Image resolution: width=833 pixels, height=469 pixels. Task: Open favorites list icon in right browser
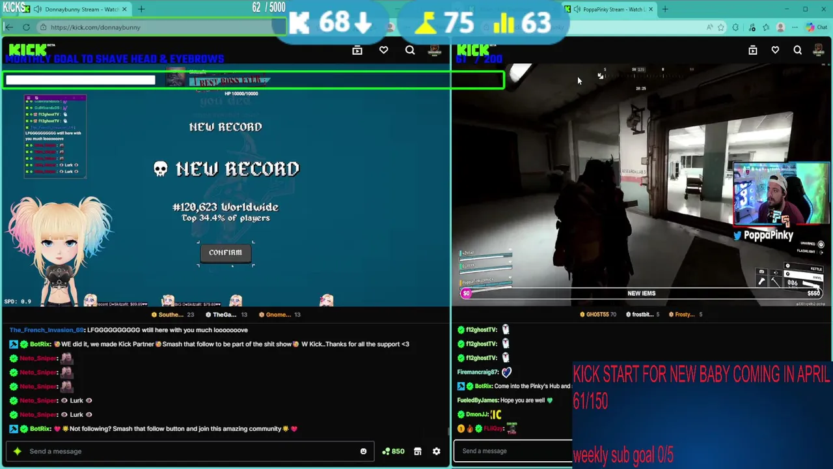coord(766,27)
